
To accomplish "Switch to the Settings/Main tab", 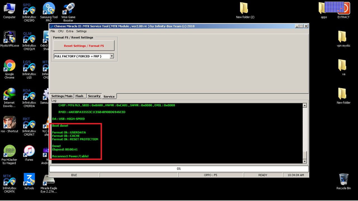I will click(62, 96).
